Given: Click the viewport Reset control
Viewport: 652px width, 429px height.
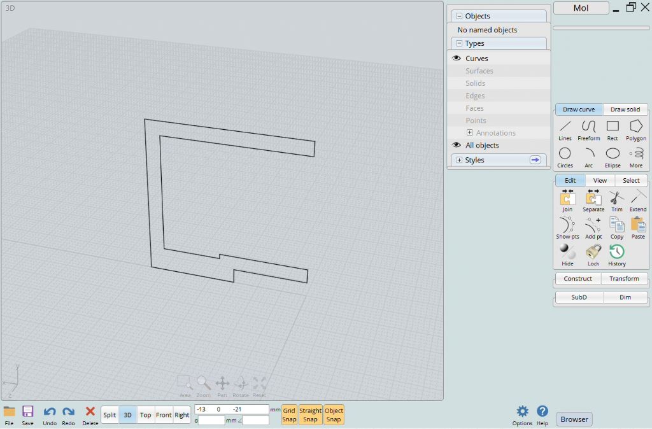Looking at the screenshot, I should click(259, 386).
